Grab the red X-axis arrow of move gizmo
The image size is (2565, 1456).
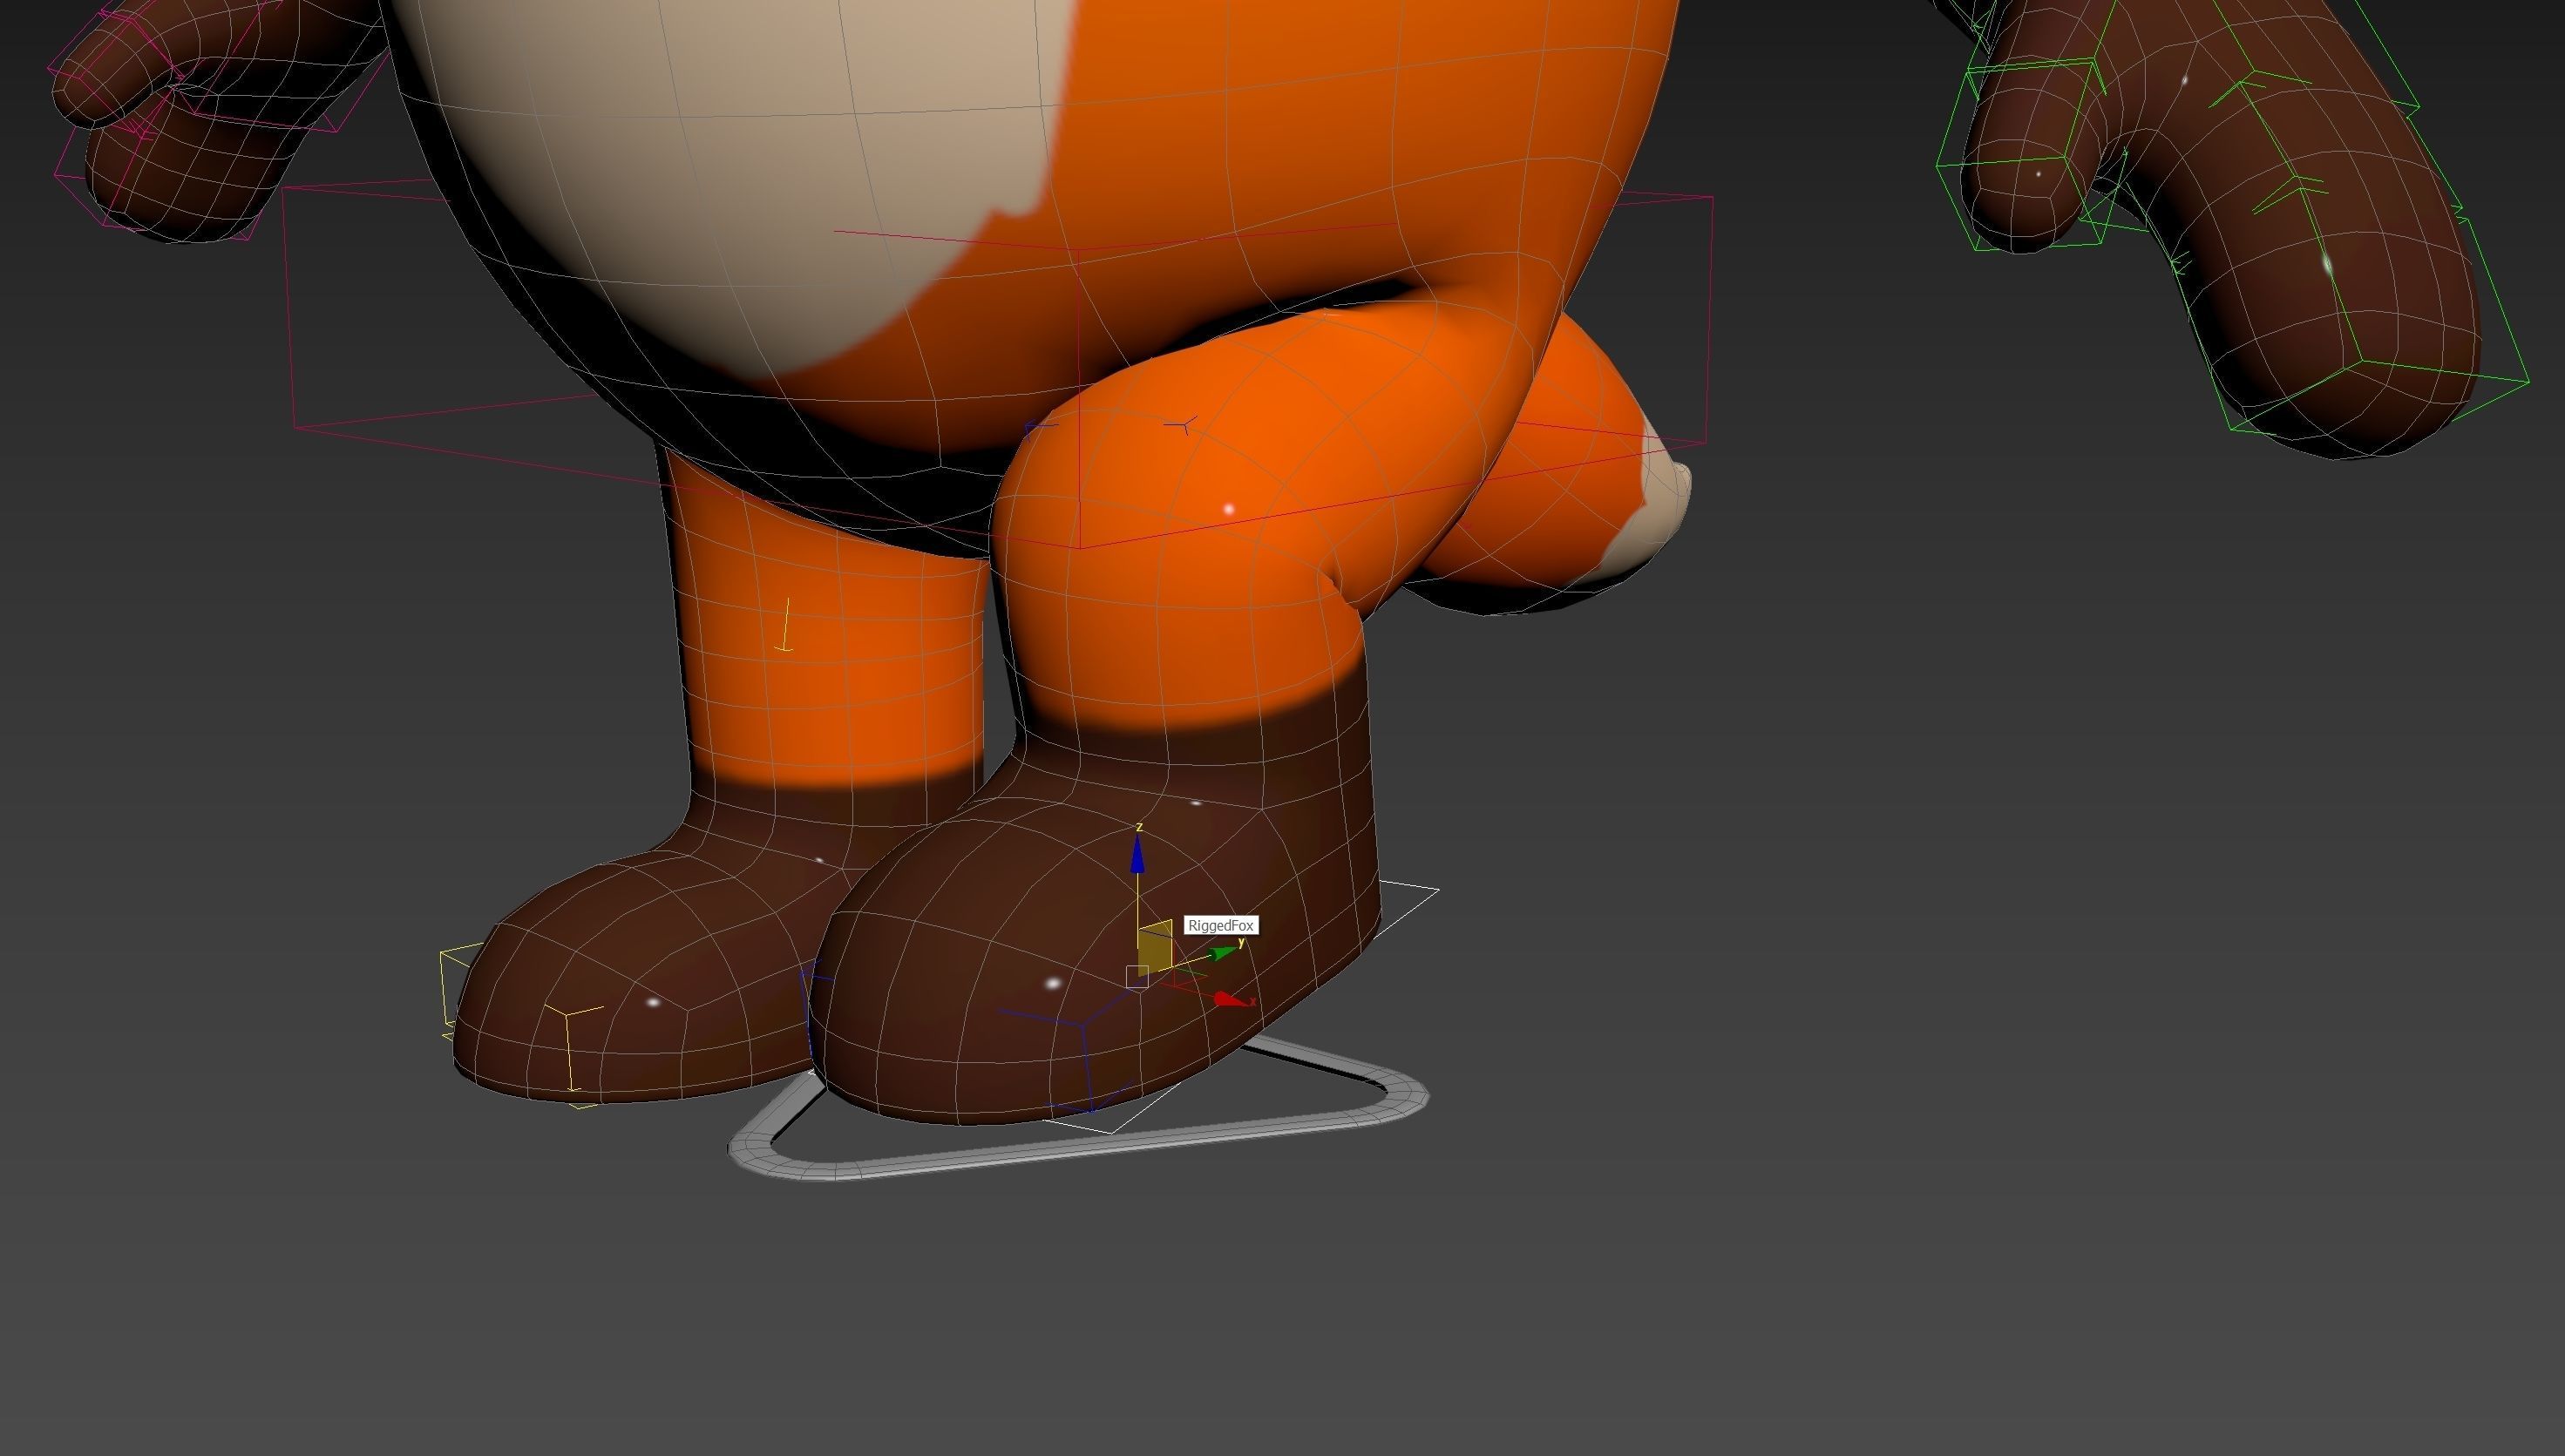click(x=1229, y=999)
